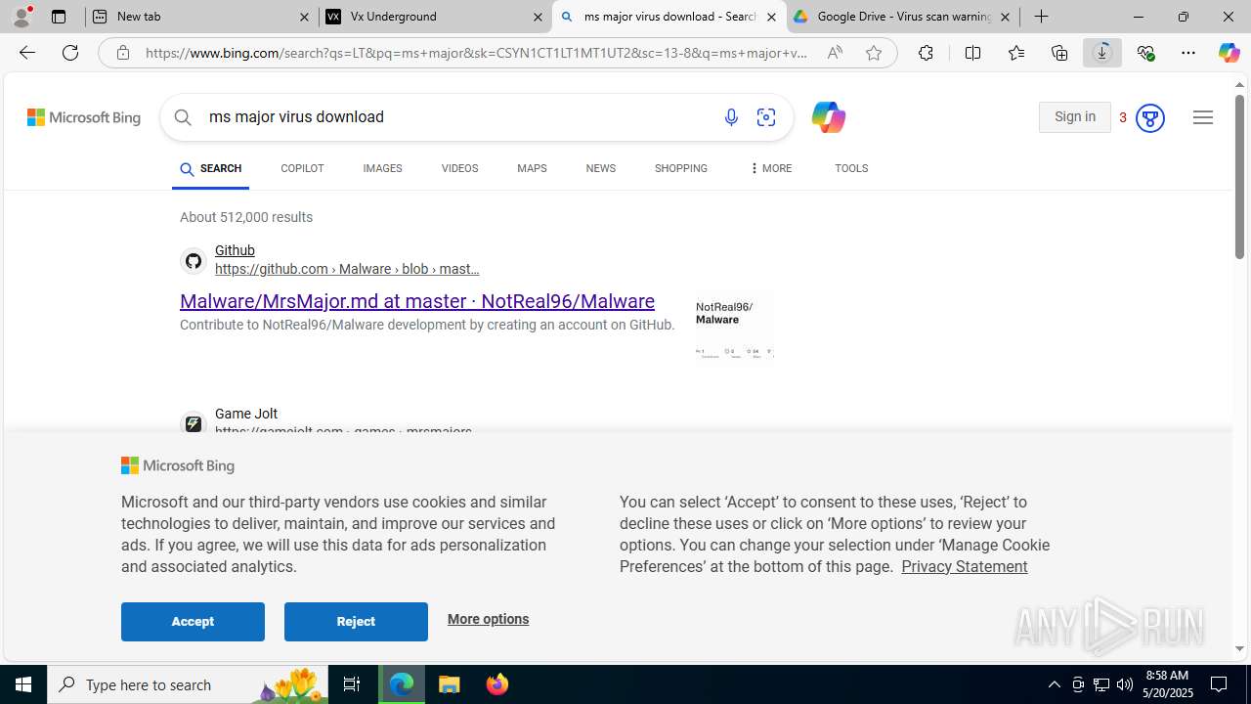
Task: Open Browser essentials icon
Action: [1145, 53]
